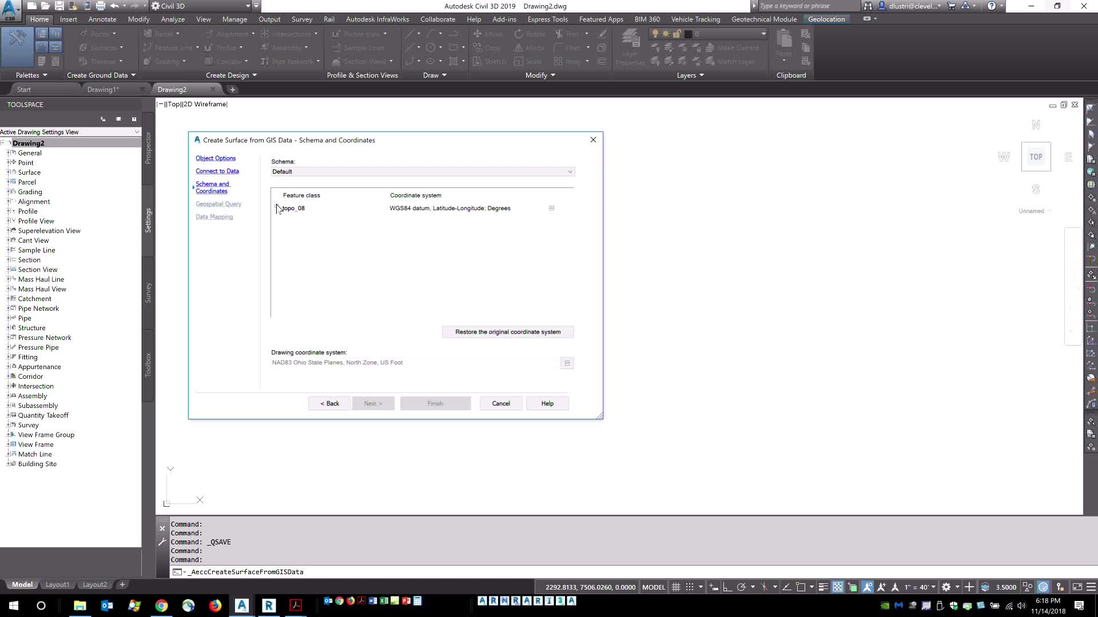Expand the Active Drawing Settings View dropdown

(x=137, y=132)
